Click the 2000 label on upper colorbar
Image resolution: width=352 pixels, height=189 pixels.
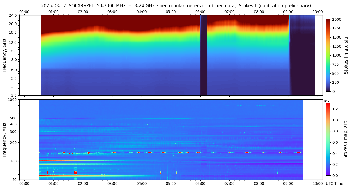pos(337,19)
